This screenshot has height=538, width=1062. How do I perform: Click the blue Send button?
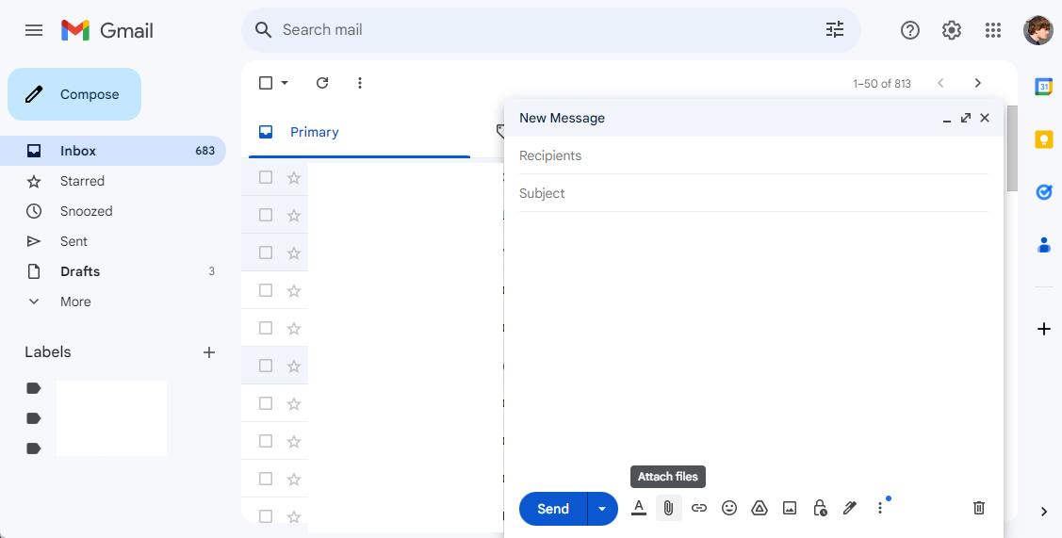click(552, 509)
